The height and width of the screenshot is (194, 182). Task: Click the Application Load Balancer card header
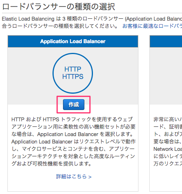[x=73, y=41]
